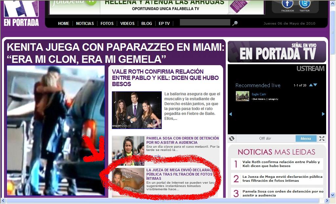Go to previous recommended live item (up arrow)
This screenshot has height=204, width=336.
(x=311, y=85)
